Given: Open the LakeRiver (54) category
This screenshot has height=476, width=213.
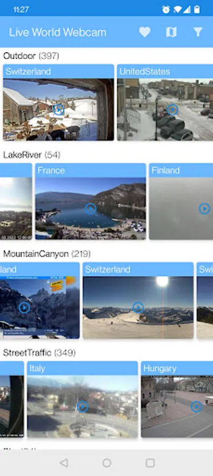Looking at the screenshot, I should point(32,155).
